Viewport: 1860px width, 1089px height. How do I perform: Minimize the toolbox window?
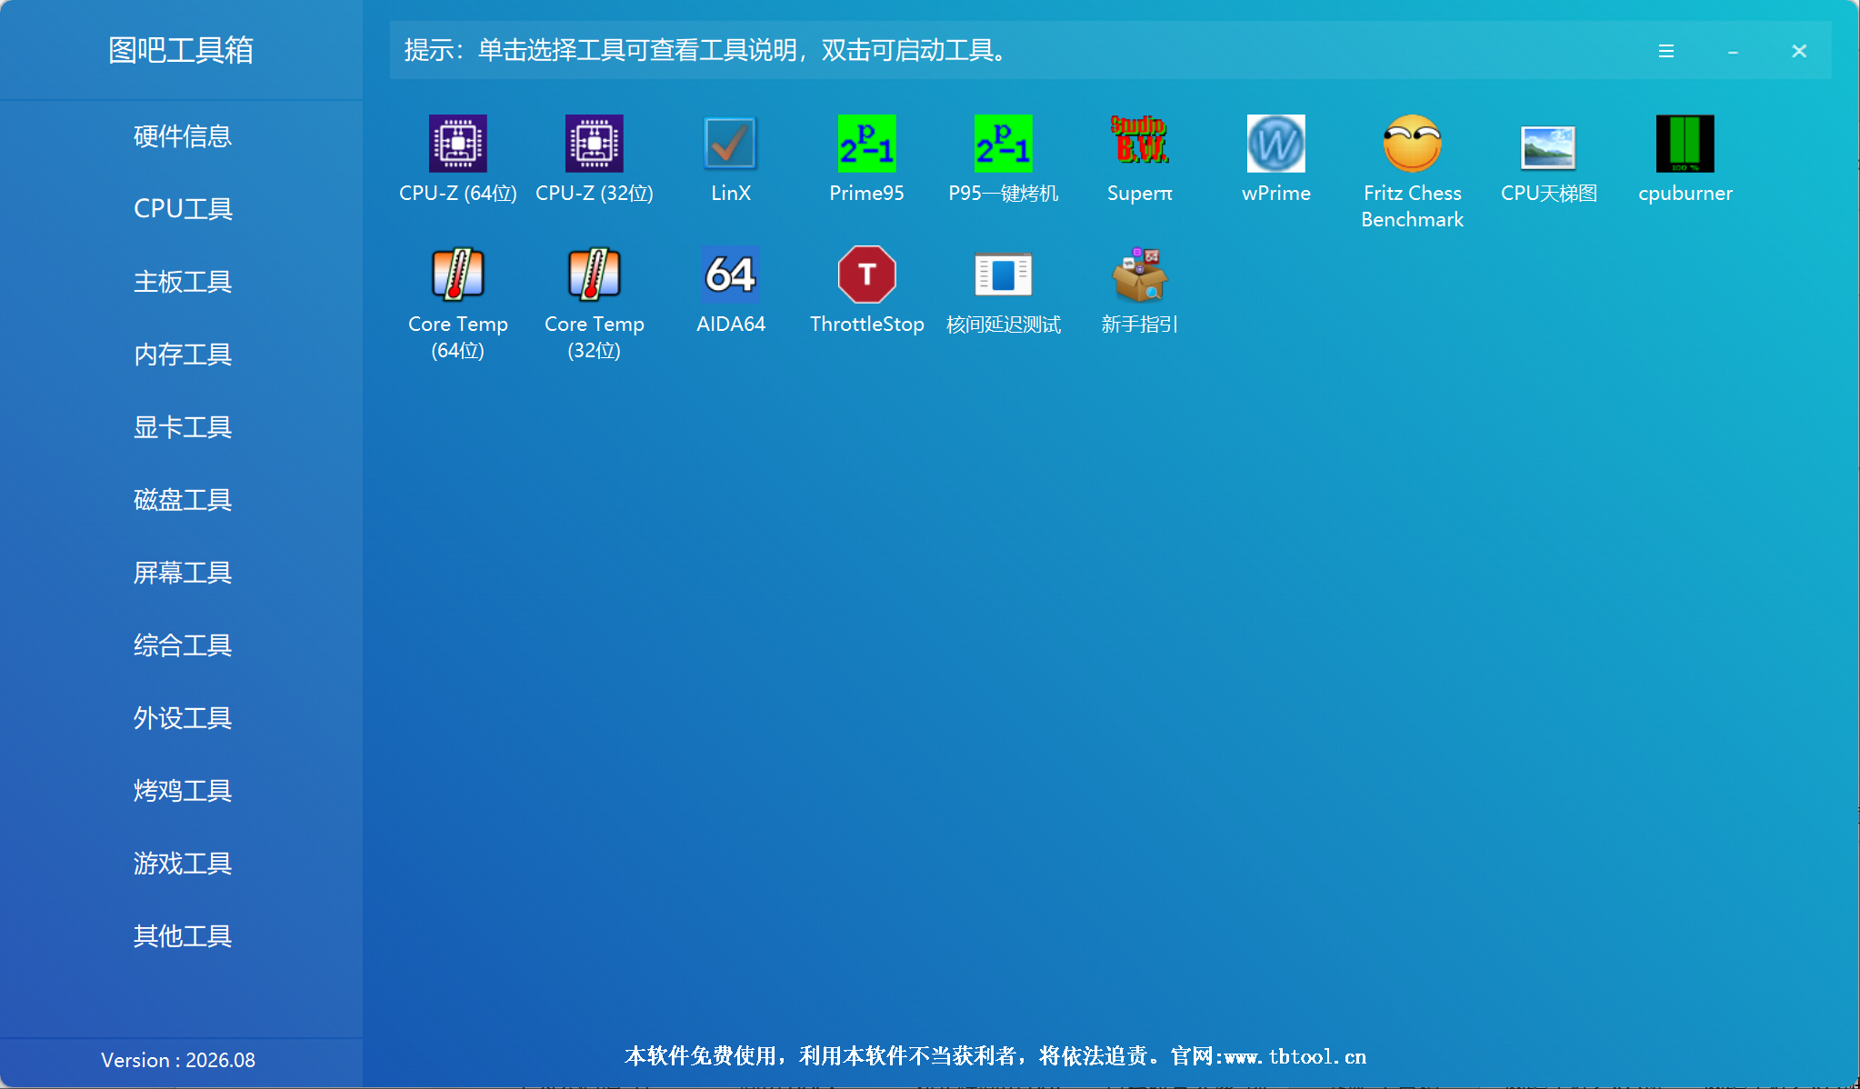[1733, 51]
